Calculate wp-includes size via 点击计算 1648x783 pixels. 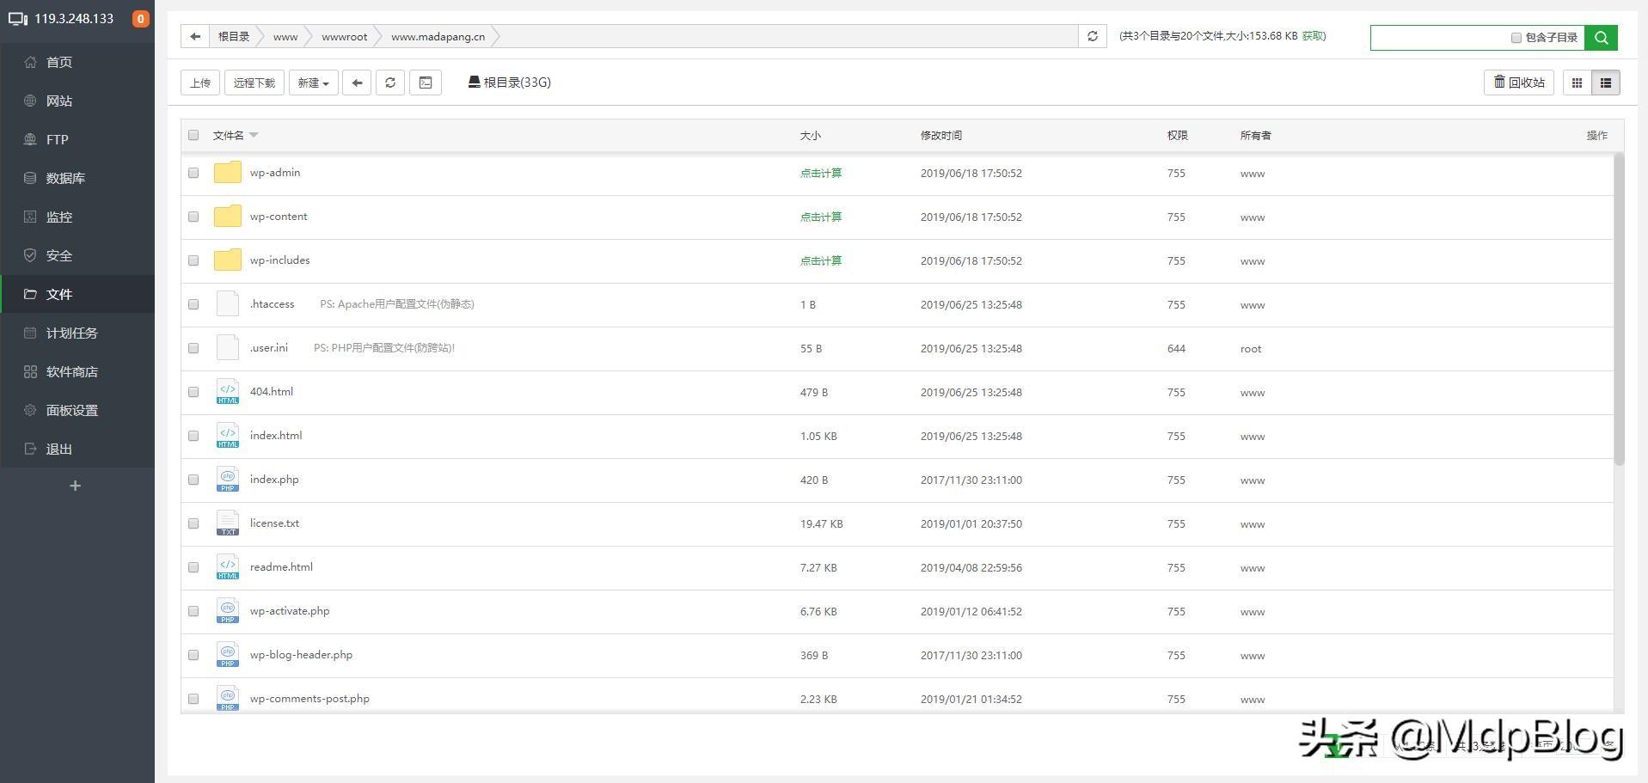[x=821, y=260]
